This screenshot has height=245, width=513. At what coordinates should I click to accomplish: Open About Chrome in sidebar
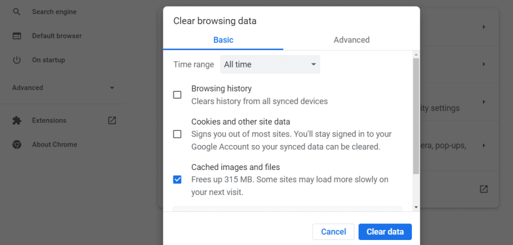point(55,144)
